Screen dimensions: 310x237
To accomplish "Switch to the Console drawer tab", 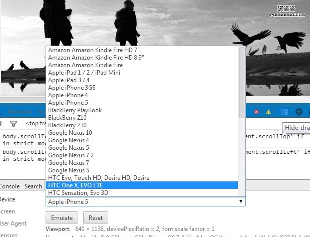I will coord(9,186).
